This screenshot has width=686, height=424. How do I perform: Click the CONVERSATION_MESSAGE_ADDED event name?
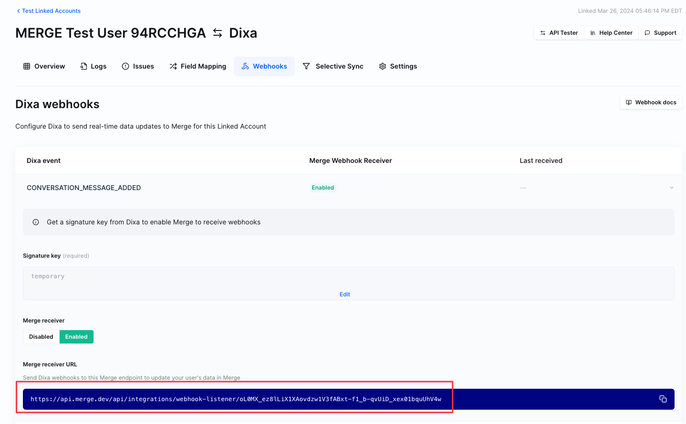click(x=84, y=188)
